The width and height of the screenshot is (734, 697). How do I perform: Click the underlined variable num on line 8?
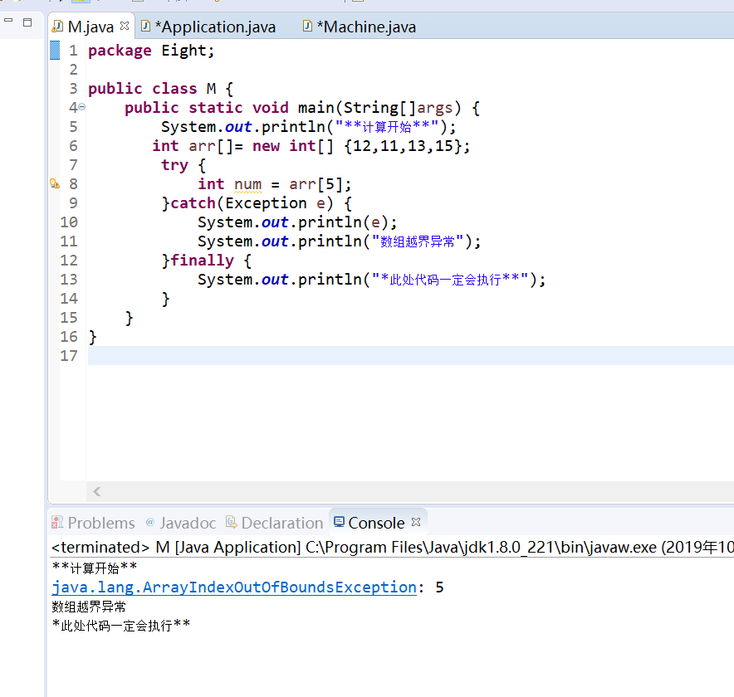(x=248, y=184)
